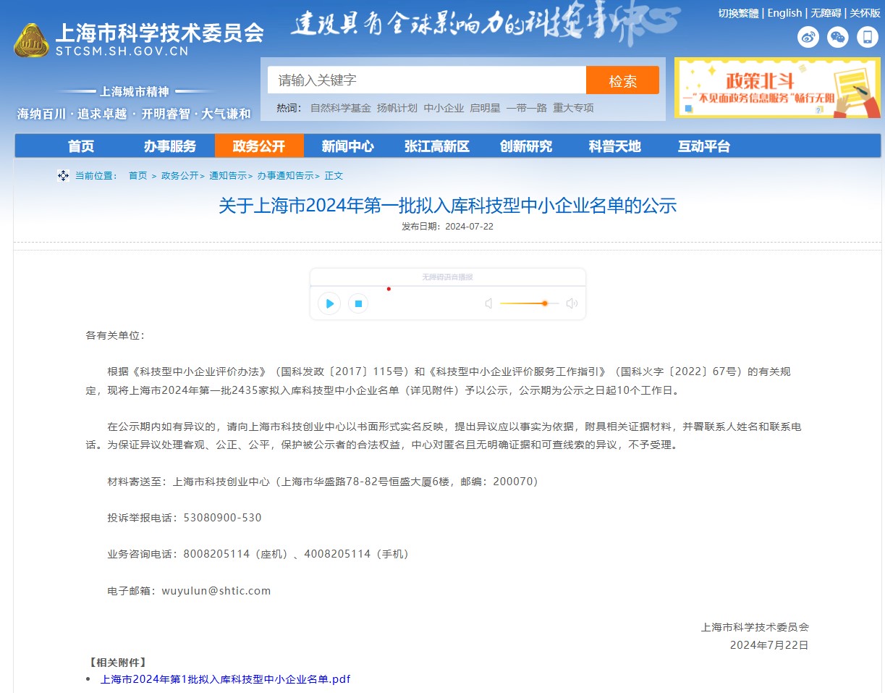The width and height of the screenshot is (885, 693).
Task: Open the 互动平台 navigation menu
Action: tap(703, 146)
